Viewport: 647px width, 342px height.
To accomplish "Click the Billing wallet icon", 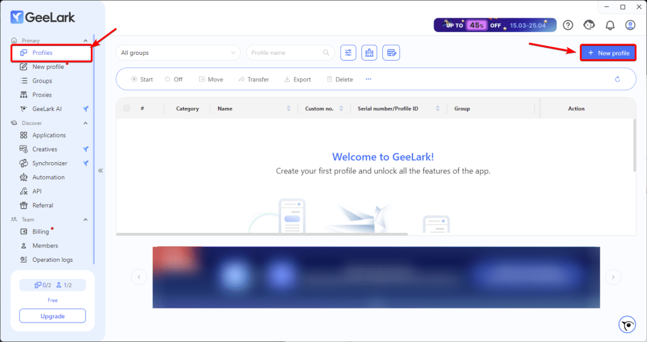I will [23, 232].
